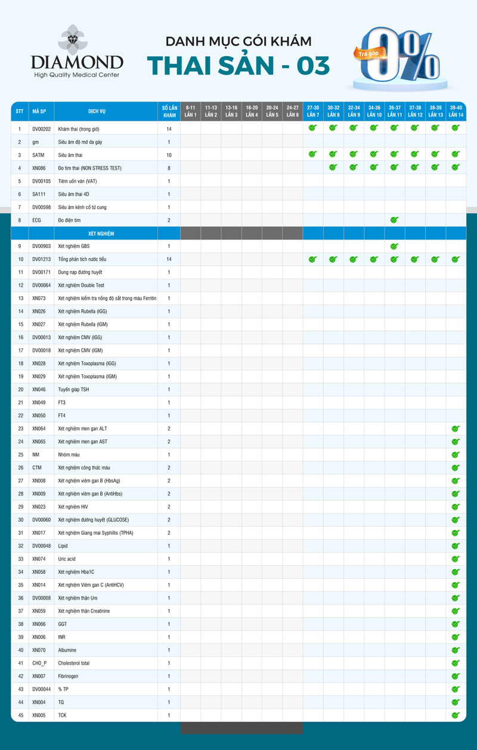Screen dimensions: 477x750
Task: Click the SỐ LẦN KHÁM column header
Action: (169, 111)
